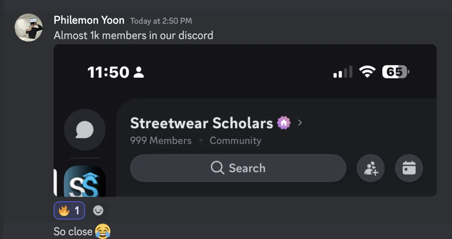Click the laughing emoji after So close
Screen dimensions: 452x239
pyautogui.click(x=102, y=231)
